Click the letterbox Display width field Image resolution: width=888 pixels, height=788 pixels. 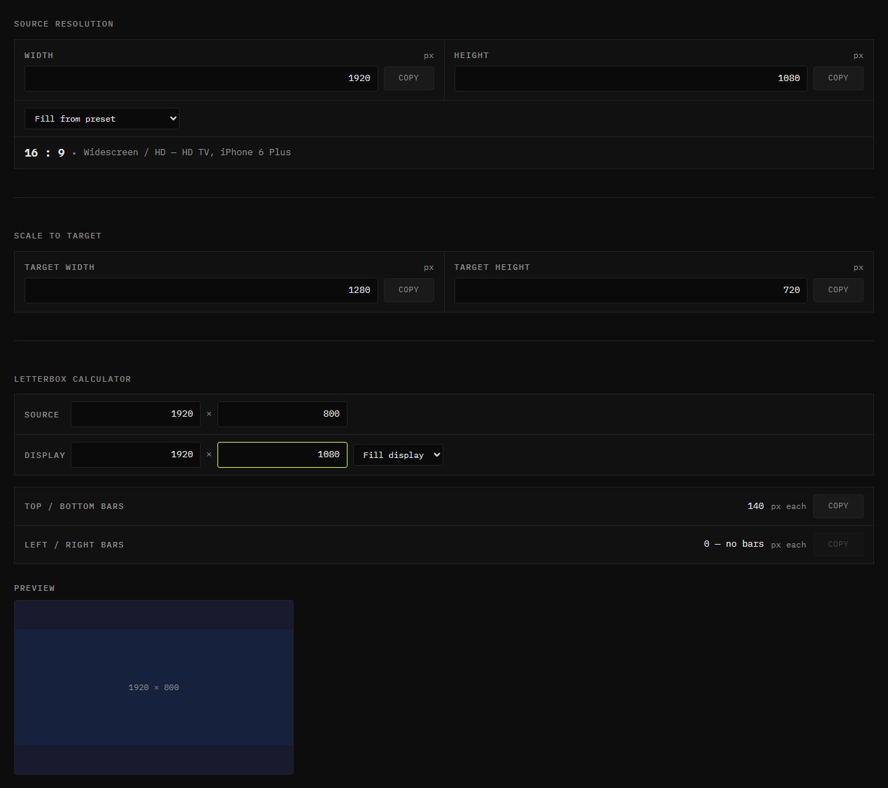point(136,454)
